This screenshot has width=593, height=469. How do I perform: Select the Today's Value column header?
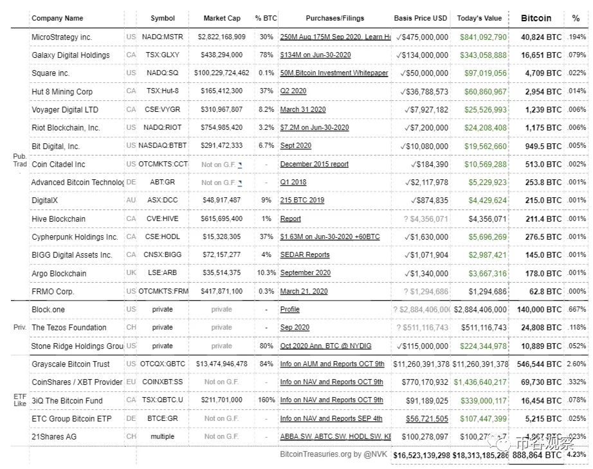(x=479, y=18)
